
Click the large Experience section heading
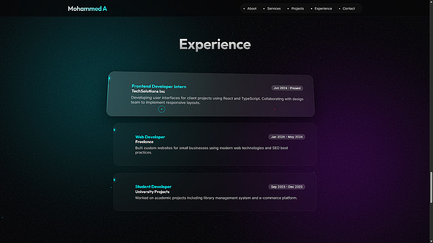coord(215,44)
